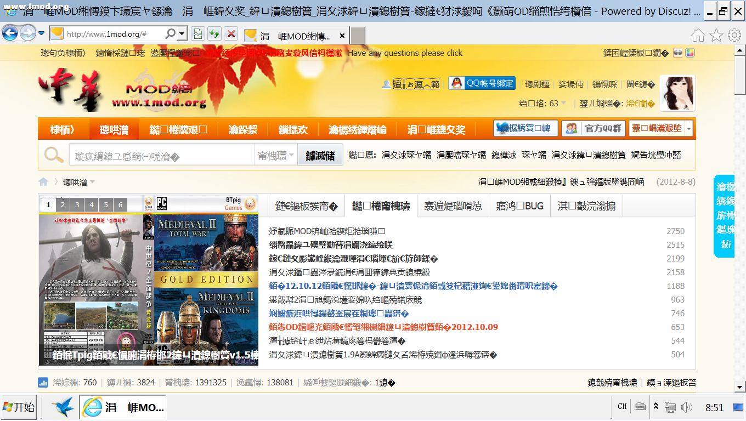The height and width of the screenshot is (421, 746).
Task: Open the "Have any questions please click" link
Action: click(406, 53)
